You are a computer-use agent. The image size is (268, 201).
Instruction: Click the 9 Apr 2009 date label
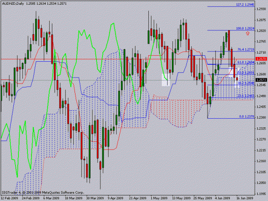(115, 198)
